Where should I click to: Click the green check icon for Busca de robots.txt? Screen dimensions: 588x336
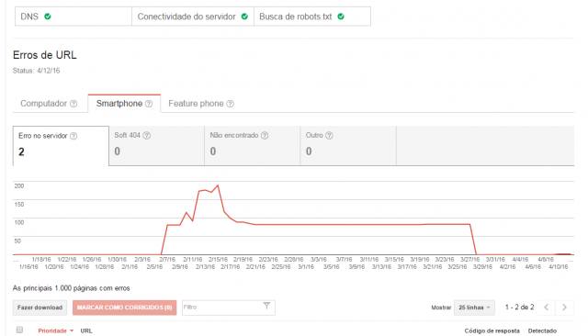(341, 17)
